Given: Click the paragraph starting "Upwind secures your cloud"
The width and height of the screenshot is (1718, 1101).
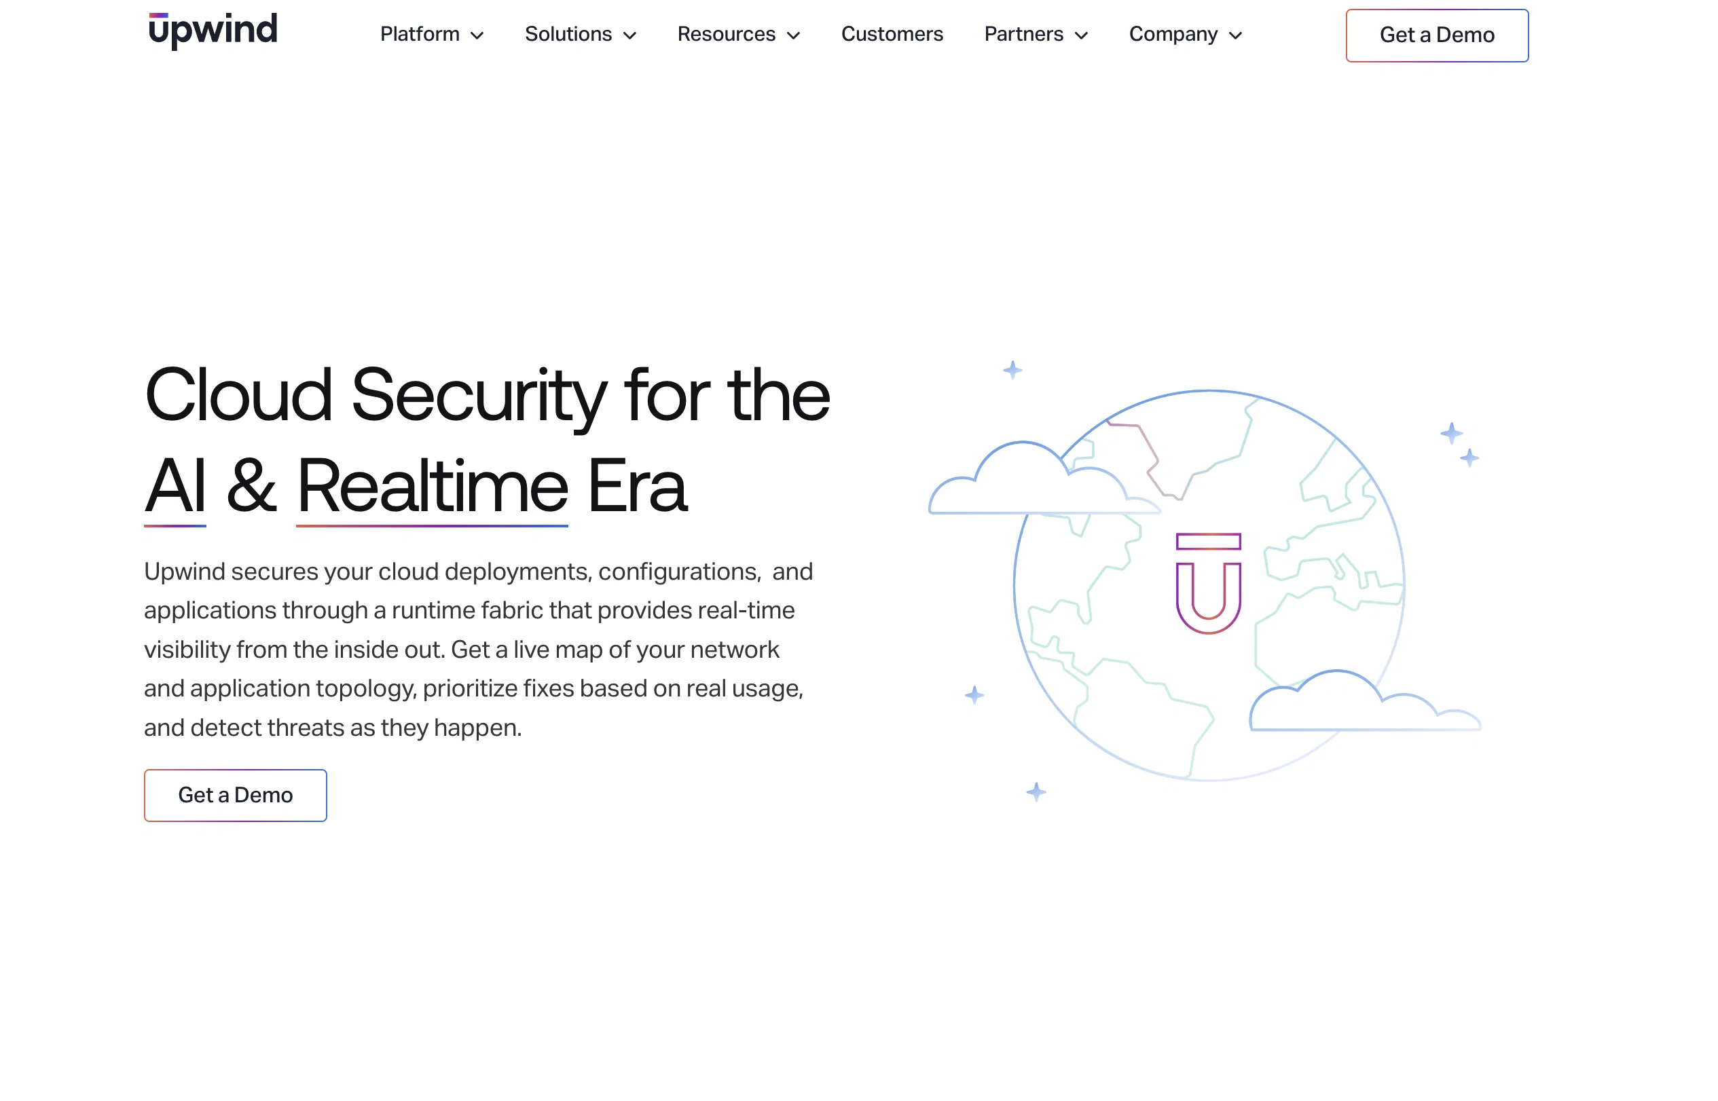Looking at the screenshot, I should (479, 649).
